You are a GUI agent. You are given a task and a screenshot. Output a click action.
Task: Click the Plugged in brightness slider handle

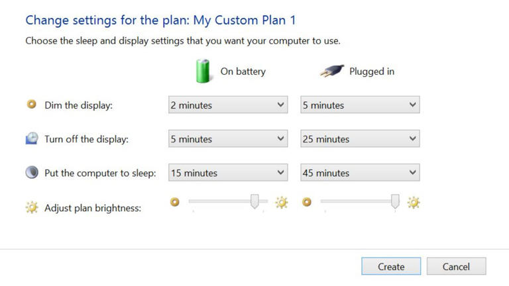(396, 201)
